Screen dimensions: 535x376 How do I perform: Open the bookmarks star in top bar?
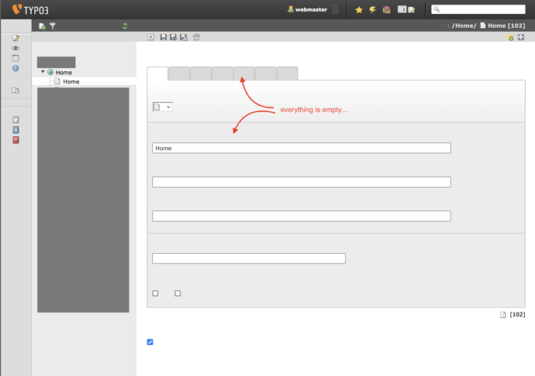(x=359, y=10)
